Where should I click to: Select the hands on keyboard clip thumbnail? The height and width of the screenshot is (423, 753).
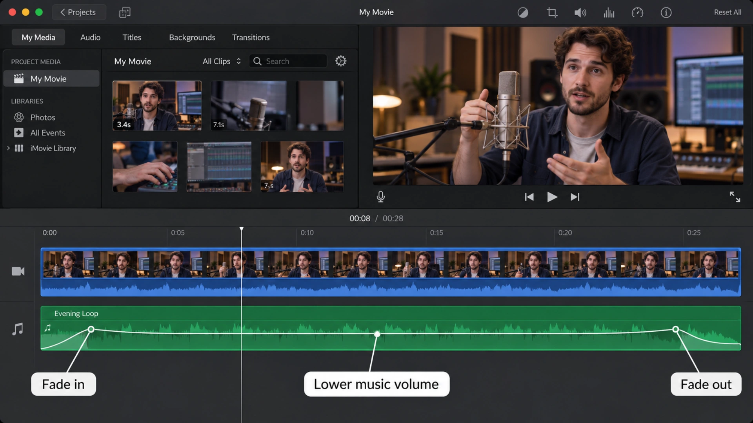coord(145,166)
